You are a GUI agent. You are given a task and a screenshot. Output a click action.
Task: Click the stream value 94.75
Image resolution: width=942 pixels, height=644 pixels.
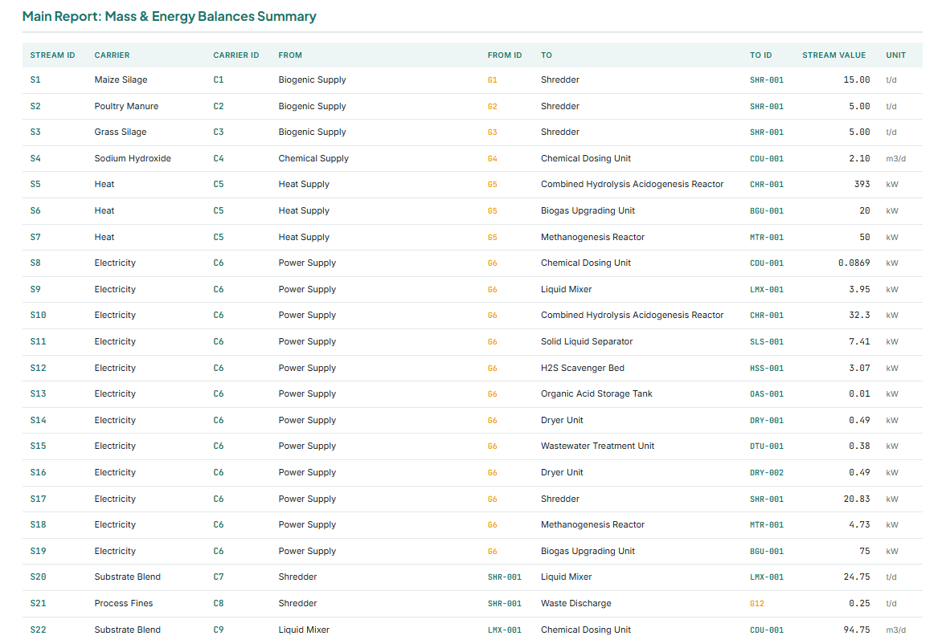[x=857, y=630]
